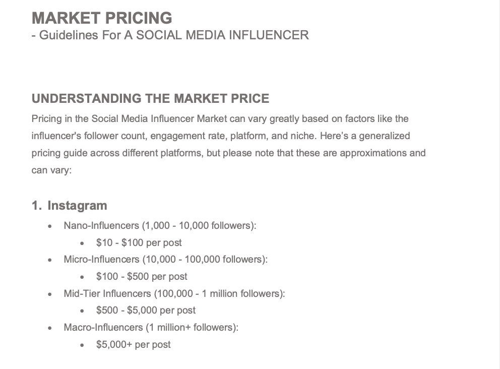Screen dimensions: 500x369
Task: Click the words 'engagement rate' in paragraph
Action: [189, 136]
